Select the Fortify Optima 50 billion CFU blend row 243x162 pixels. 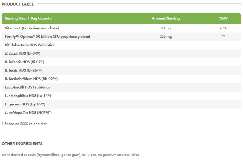[x=47, y=36]
